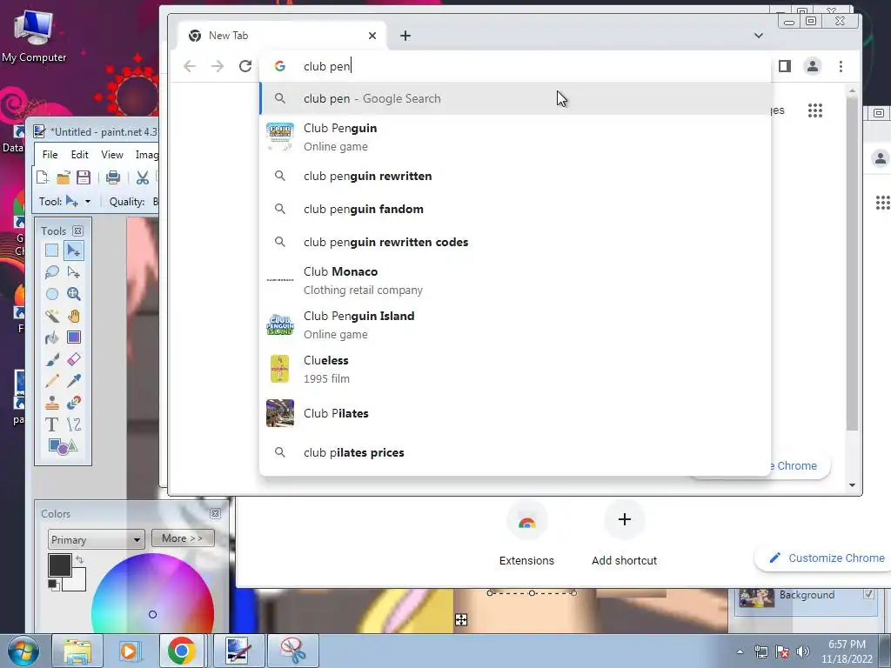
Task: Open the Google apps grid
Action: 815,110
